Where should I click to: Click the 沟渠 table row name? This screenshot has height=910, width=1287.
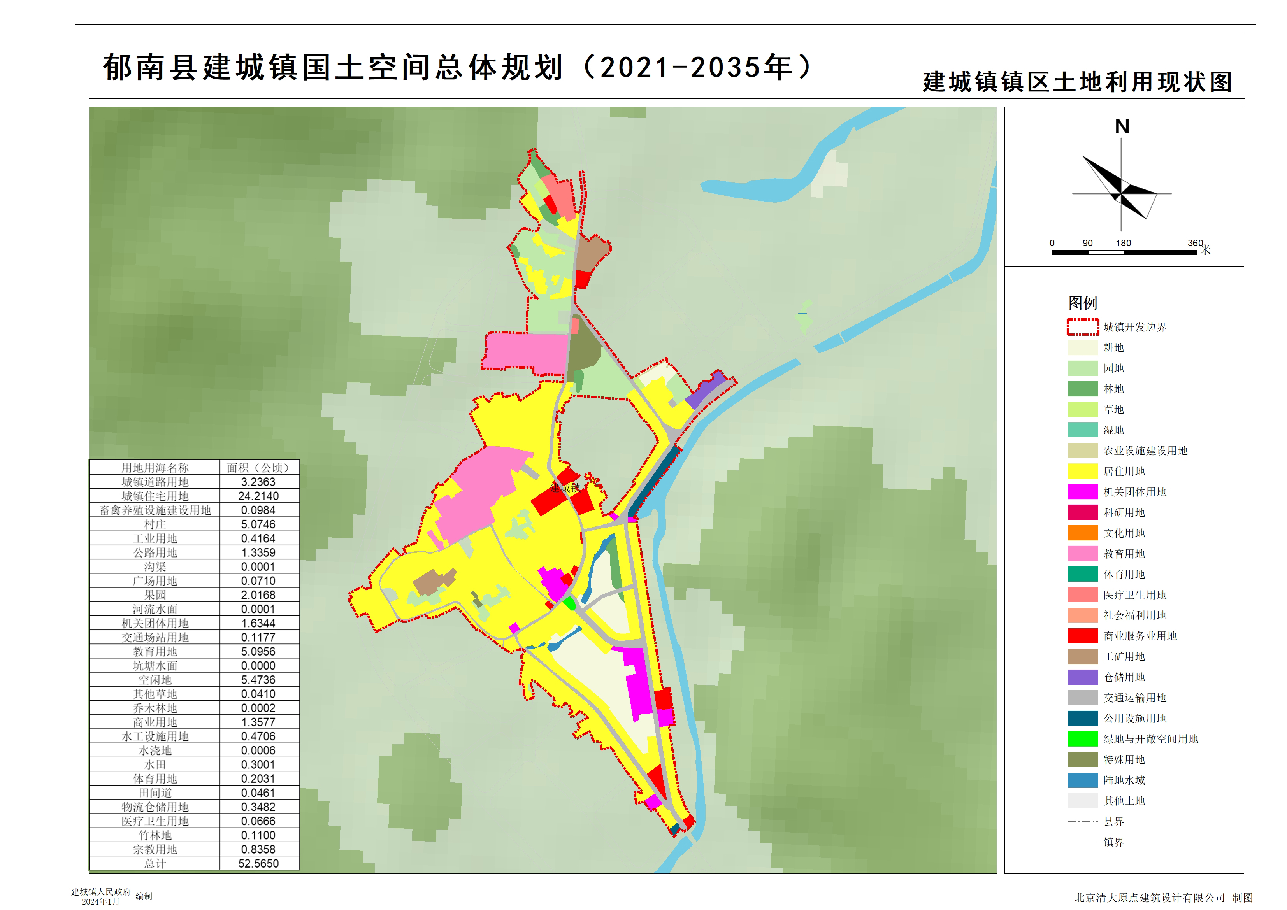click(x=155, y=566)
